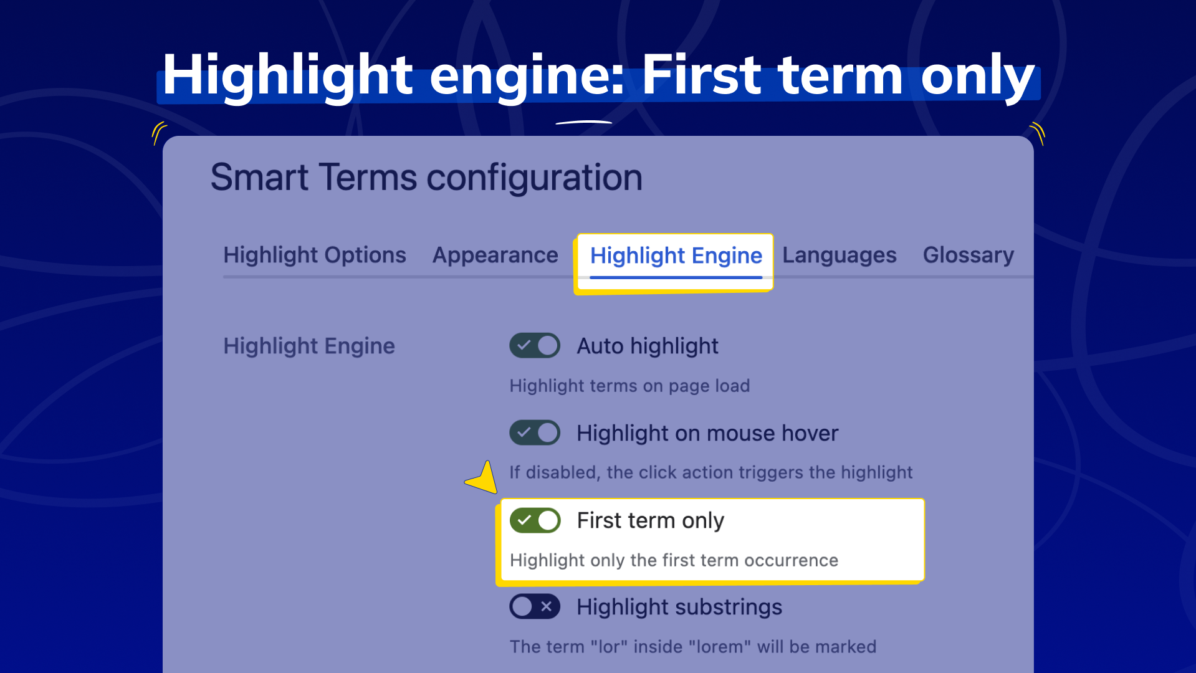1196x673 pixels.
Task: Click the "If disabled, the click action" hint
Action: [710, 473]
